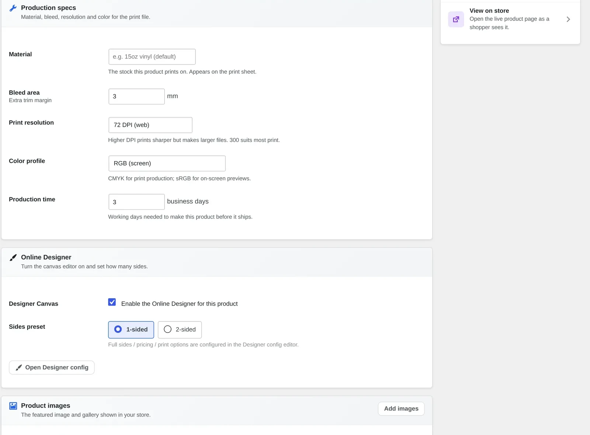Viewport: 590px width, 435px height.
Task: Click the wrench icon beside Production specs
Action: click(x=13, y=8)
